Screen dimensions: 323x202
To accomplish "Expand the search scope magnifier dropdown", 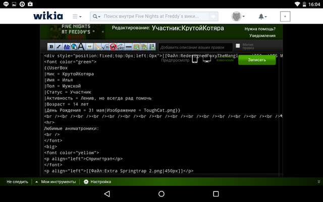I will point(96,16).
